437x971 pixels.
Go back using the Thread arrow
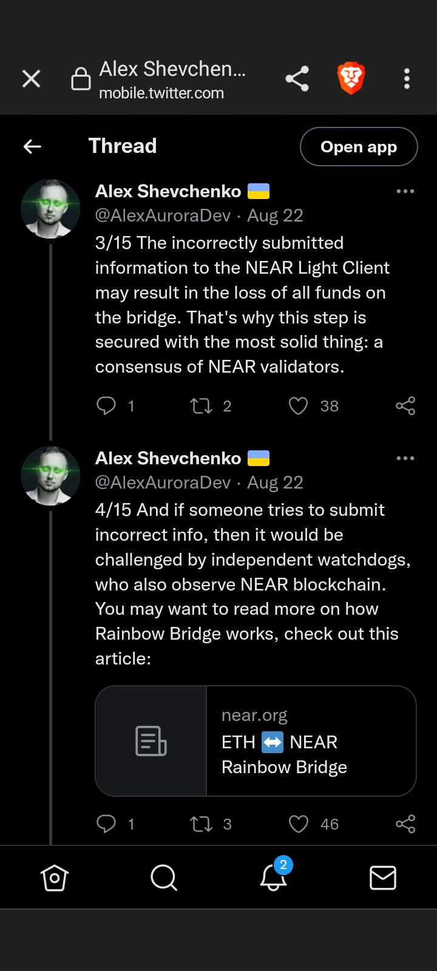32,146
